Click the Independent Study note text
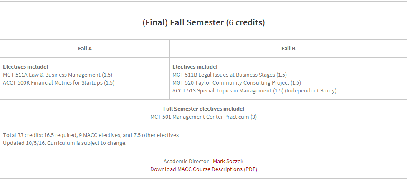407x179 pixels. pyautogui.click(x=311, y=91)
